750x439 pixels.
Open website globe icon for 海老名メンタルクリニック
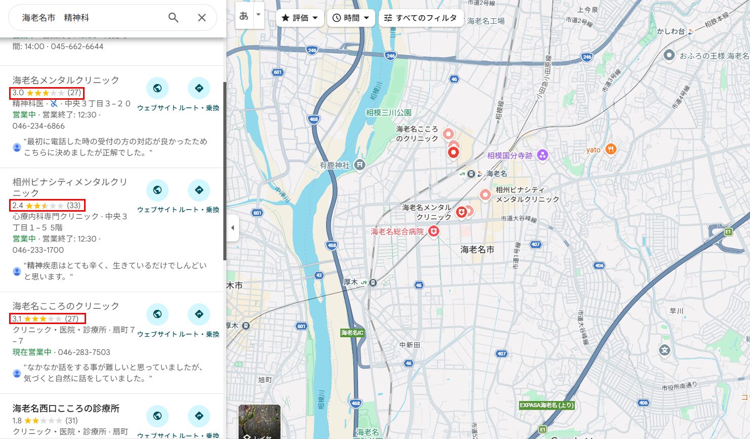157,88
